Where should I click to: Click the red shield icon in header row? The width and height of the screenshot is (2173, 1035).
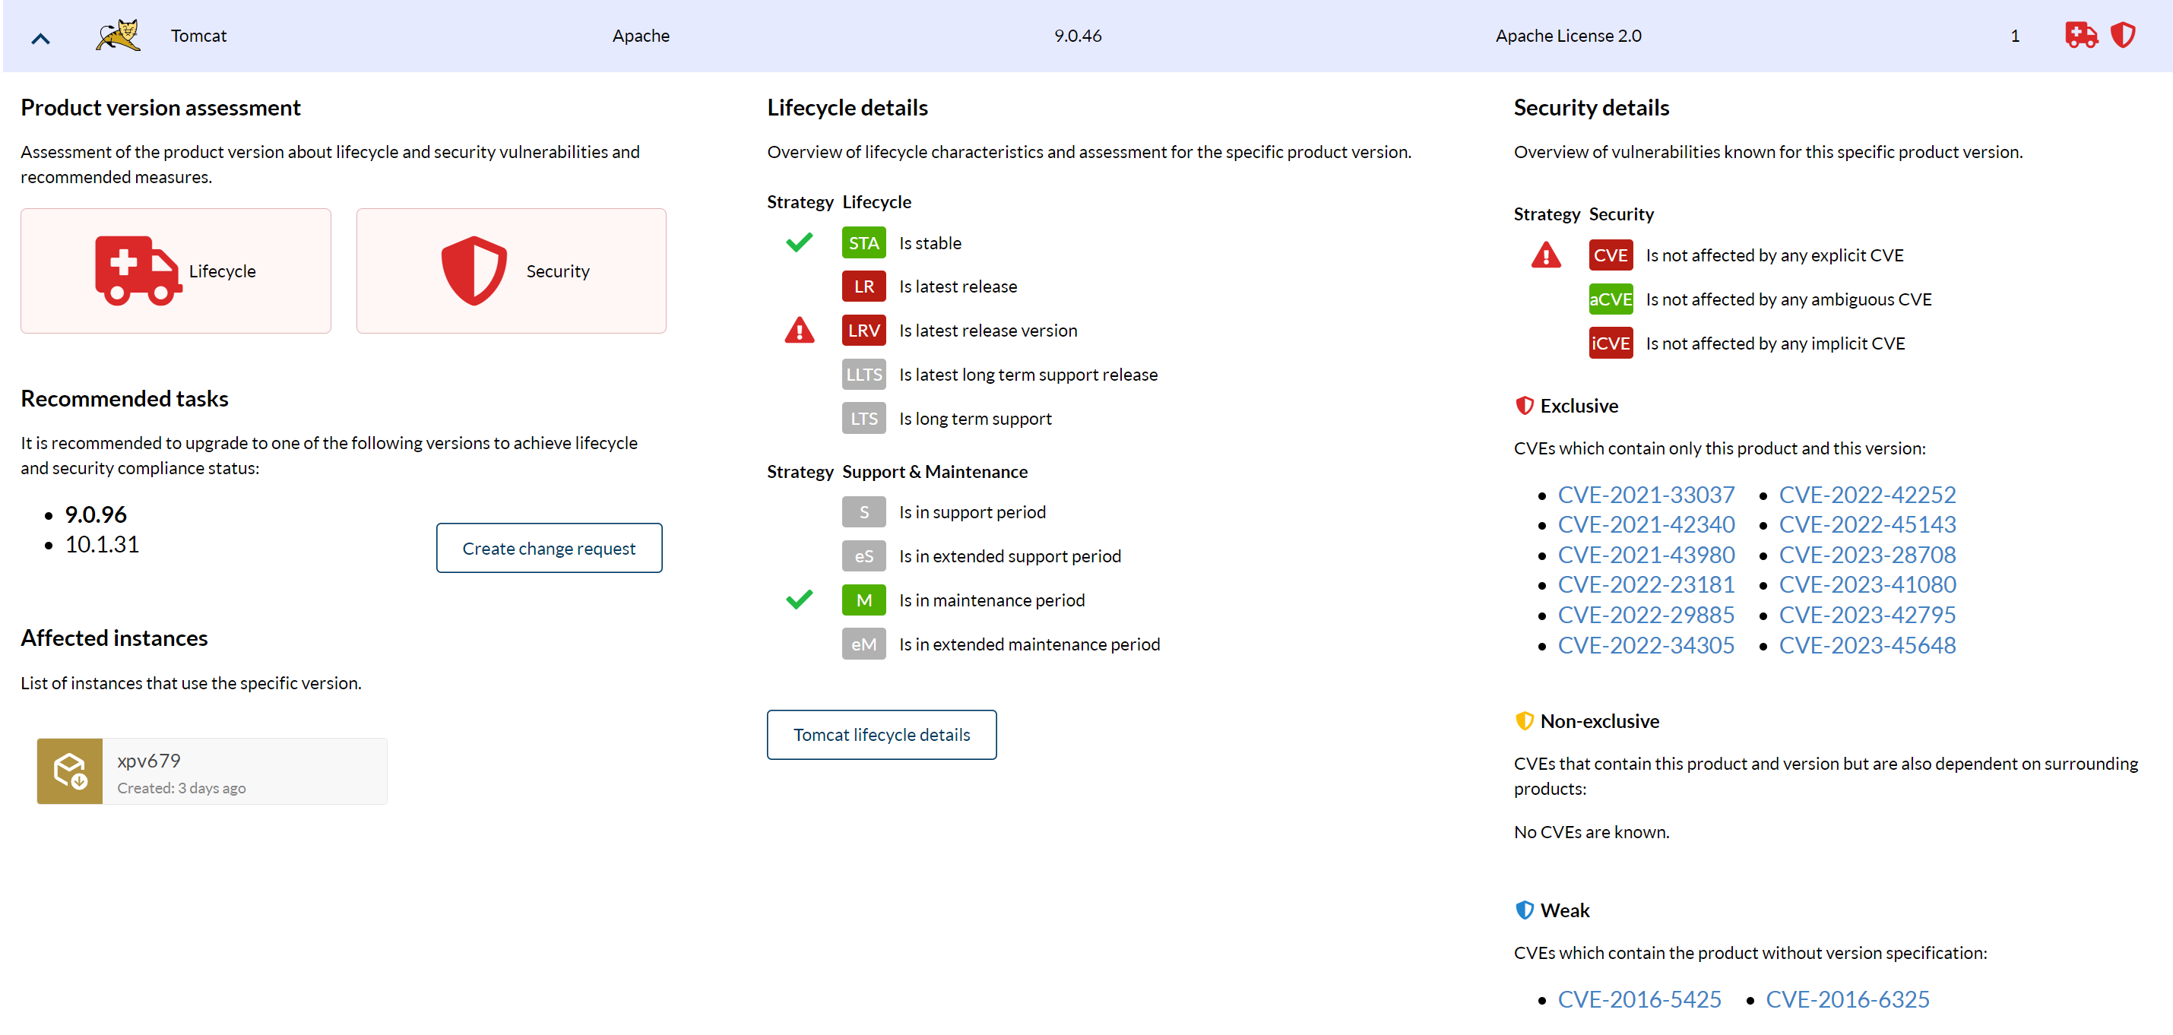2122,36
